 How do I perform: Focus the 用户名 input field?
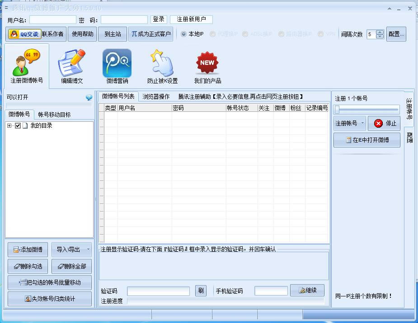pyautogui.click(x=53, y=20)
